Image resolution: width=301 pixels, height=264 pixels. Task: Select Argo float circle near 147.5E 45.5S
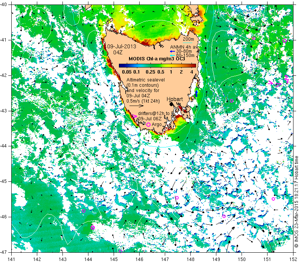pos(177,198)
